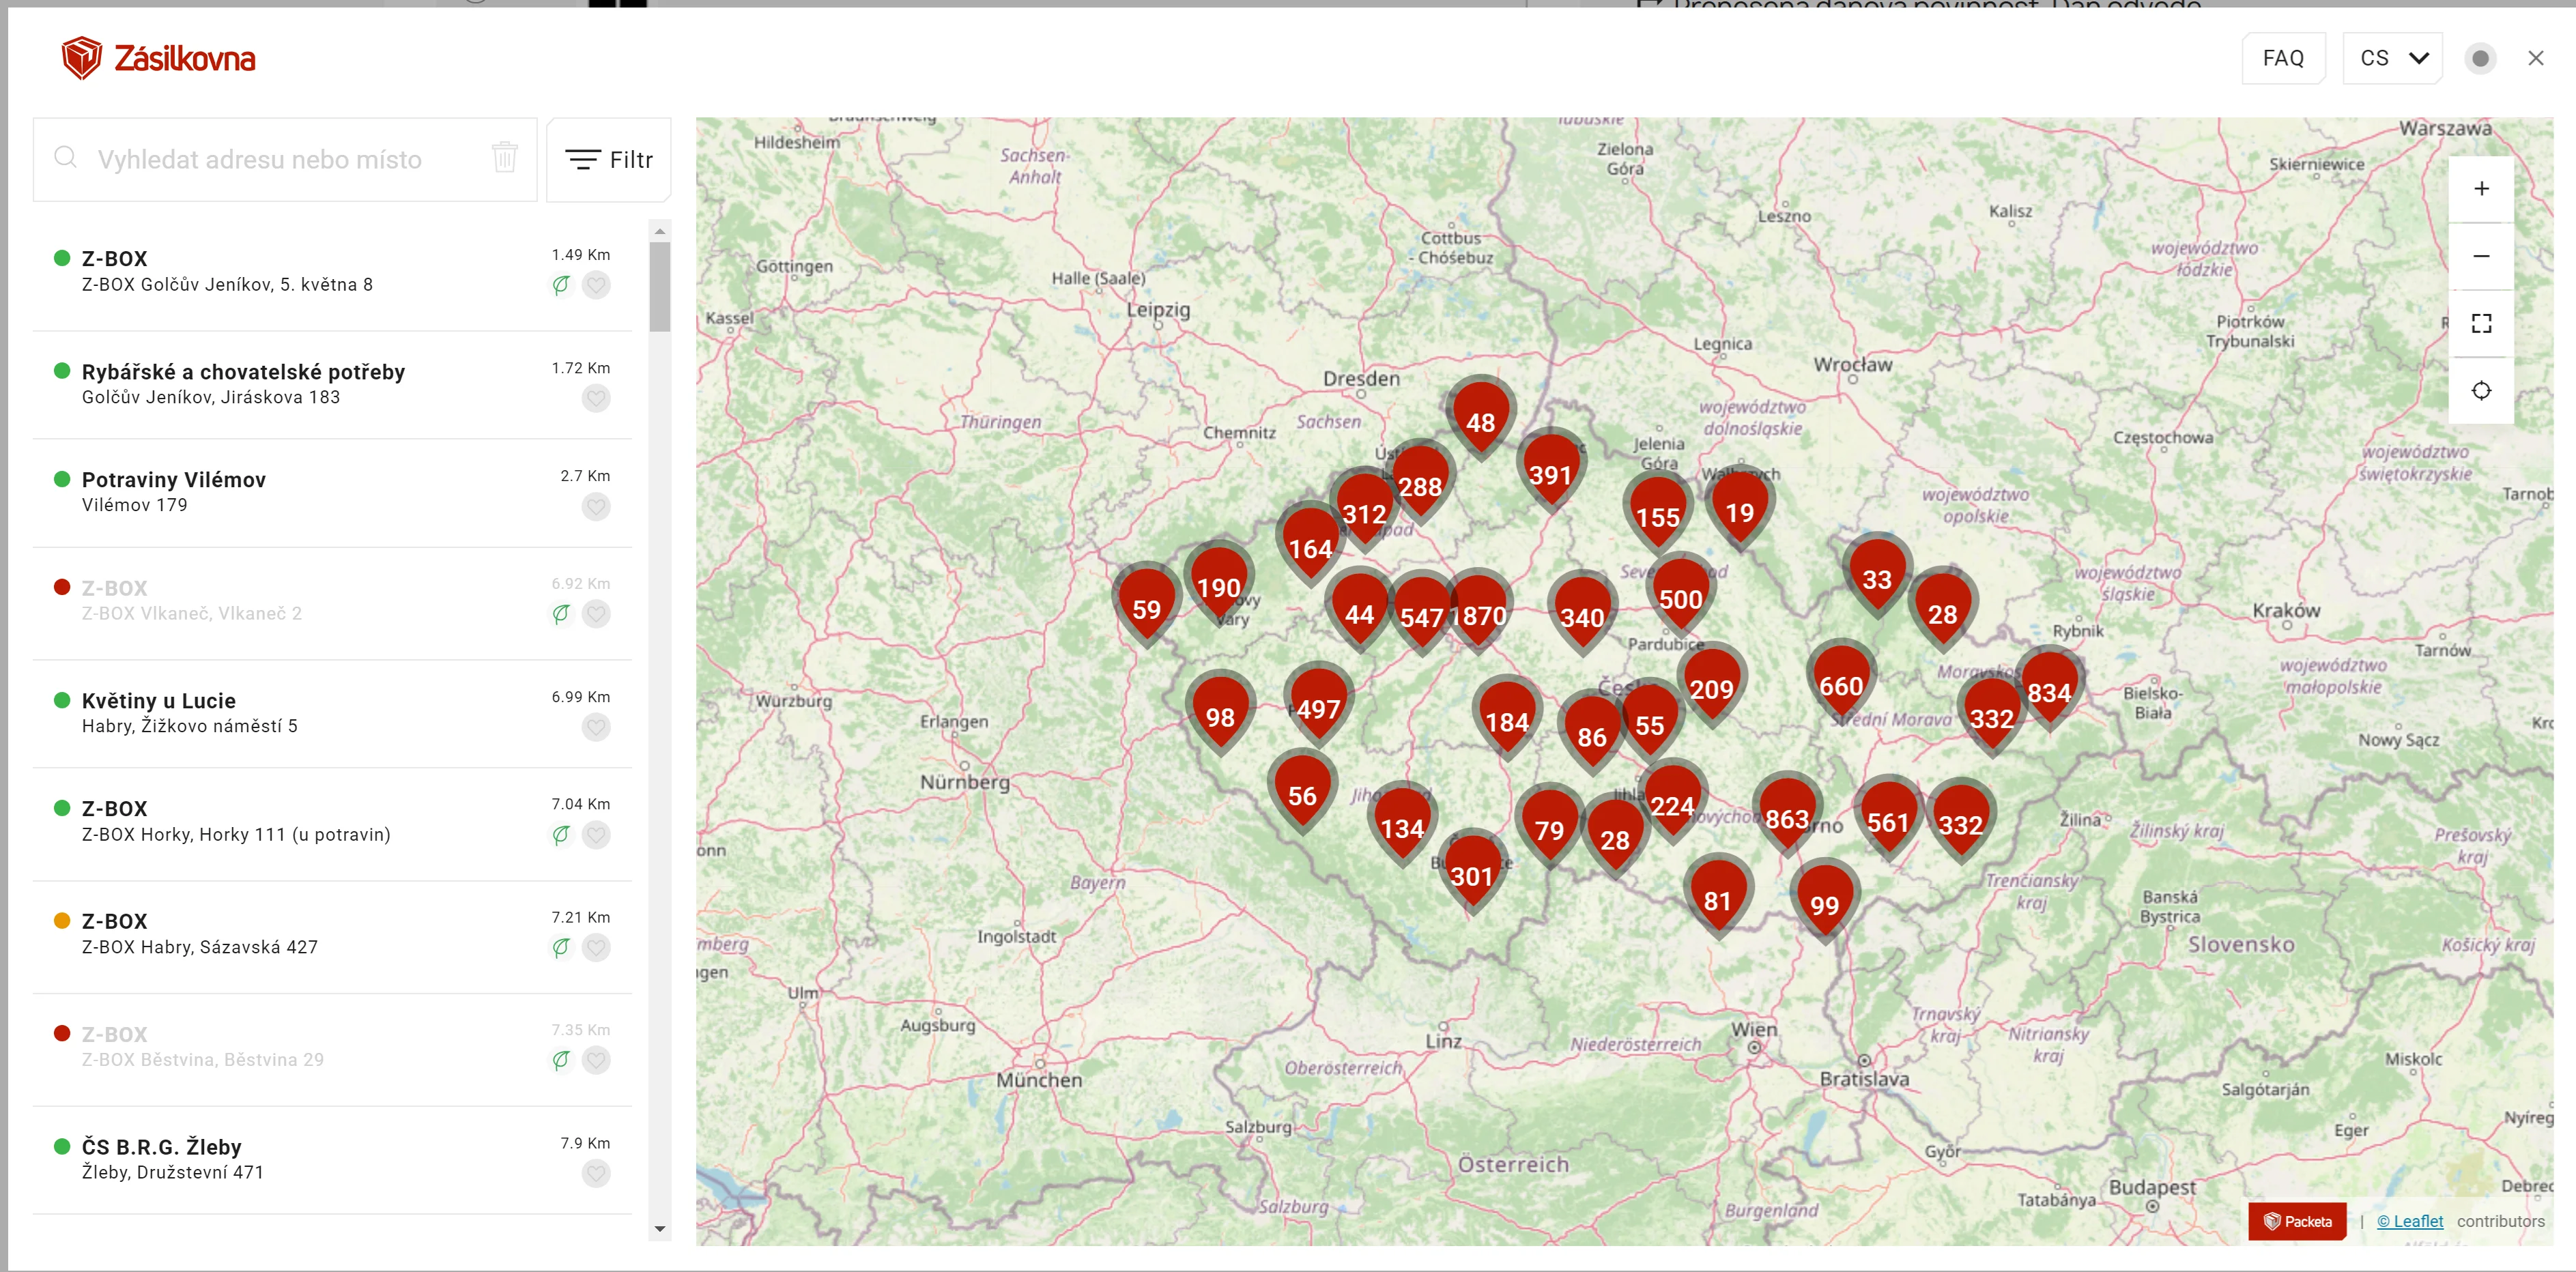Open the Filtr options panel
The image size is (2576, 1272).
pyautogui.click(x=609, y=160)
